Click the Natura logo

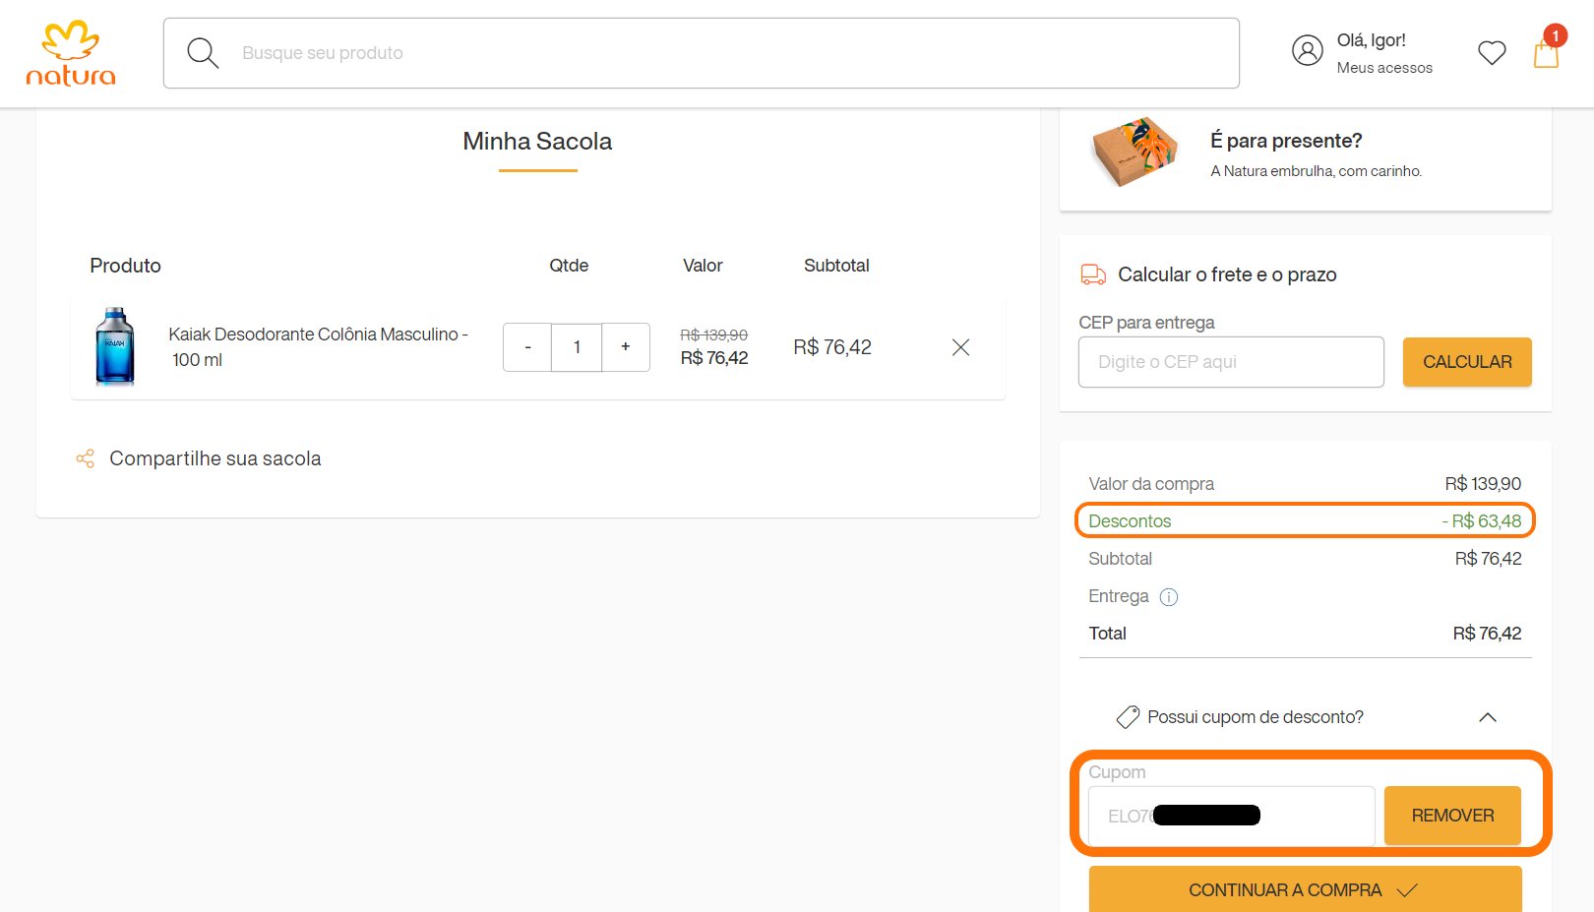tap(71, 53)
